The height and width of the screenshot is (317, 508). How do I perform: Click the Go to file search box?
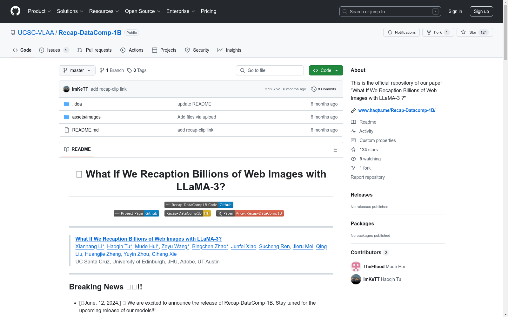tap(270, 70)
